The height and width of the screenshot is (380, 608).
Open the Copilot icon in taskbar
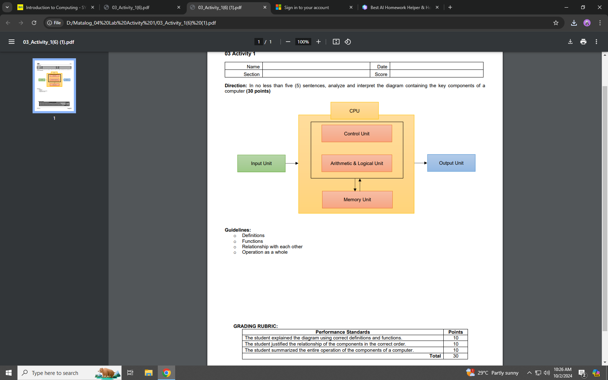[596, 373]
